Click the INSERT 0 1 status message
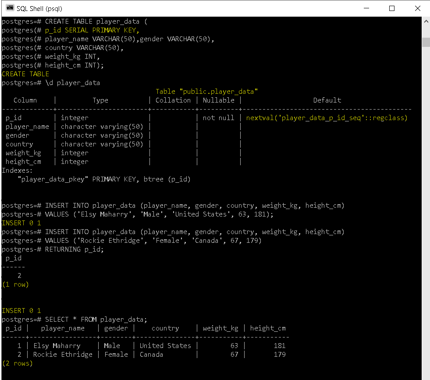The image size is (430, 380). pyautogui.click(x=21, y=310)
